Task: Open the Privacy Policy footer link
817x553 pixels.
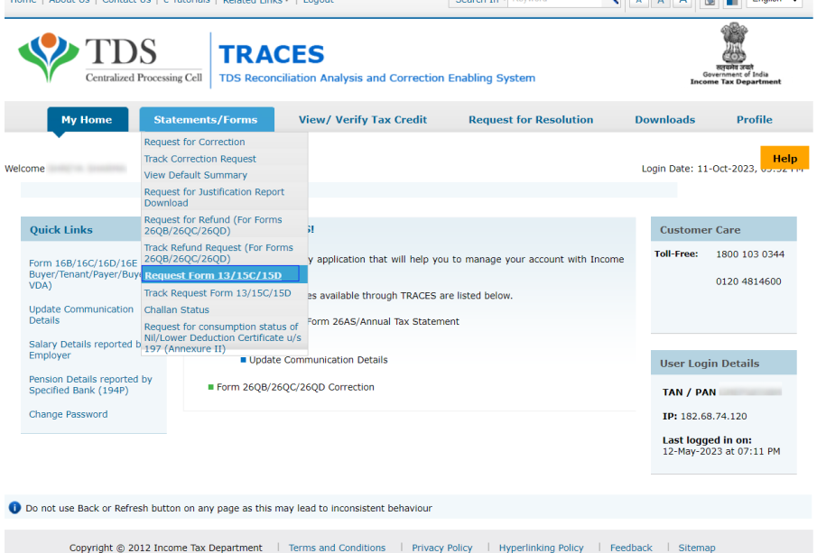Action: [441, 548]
